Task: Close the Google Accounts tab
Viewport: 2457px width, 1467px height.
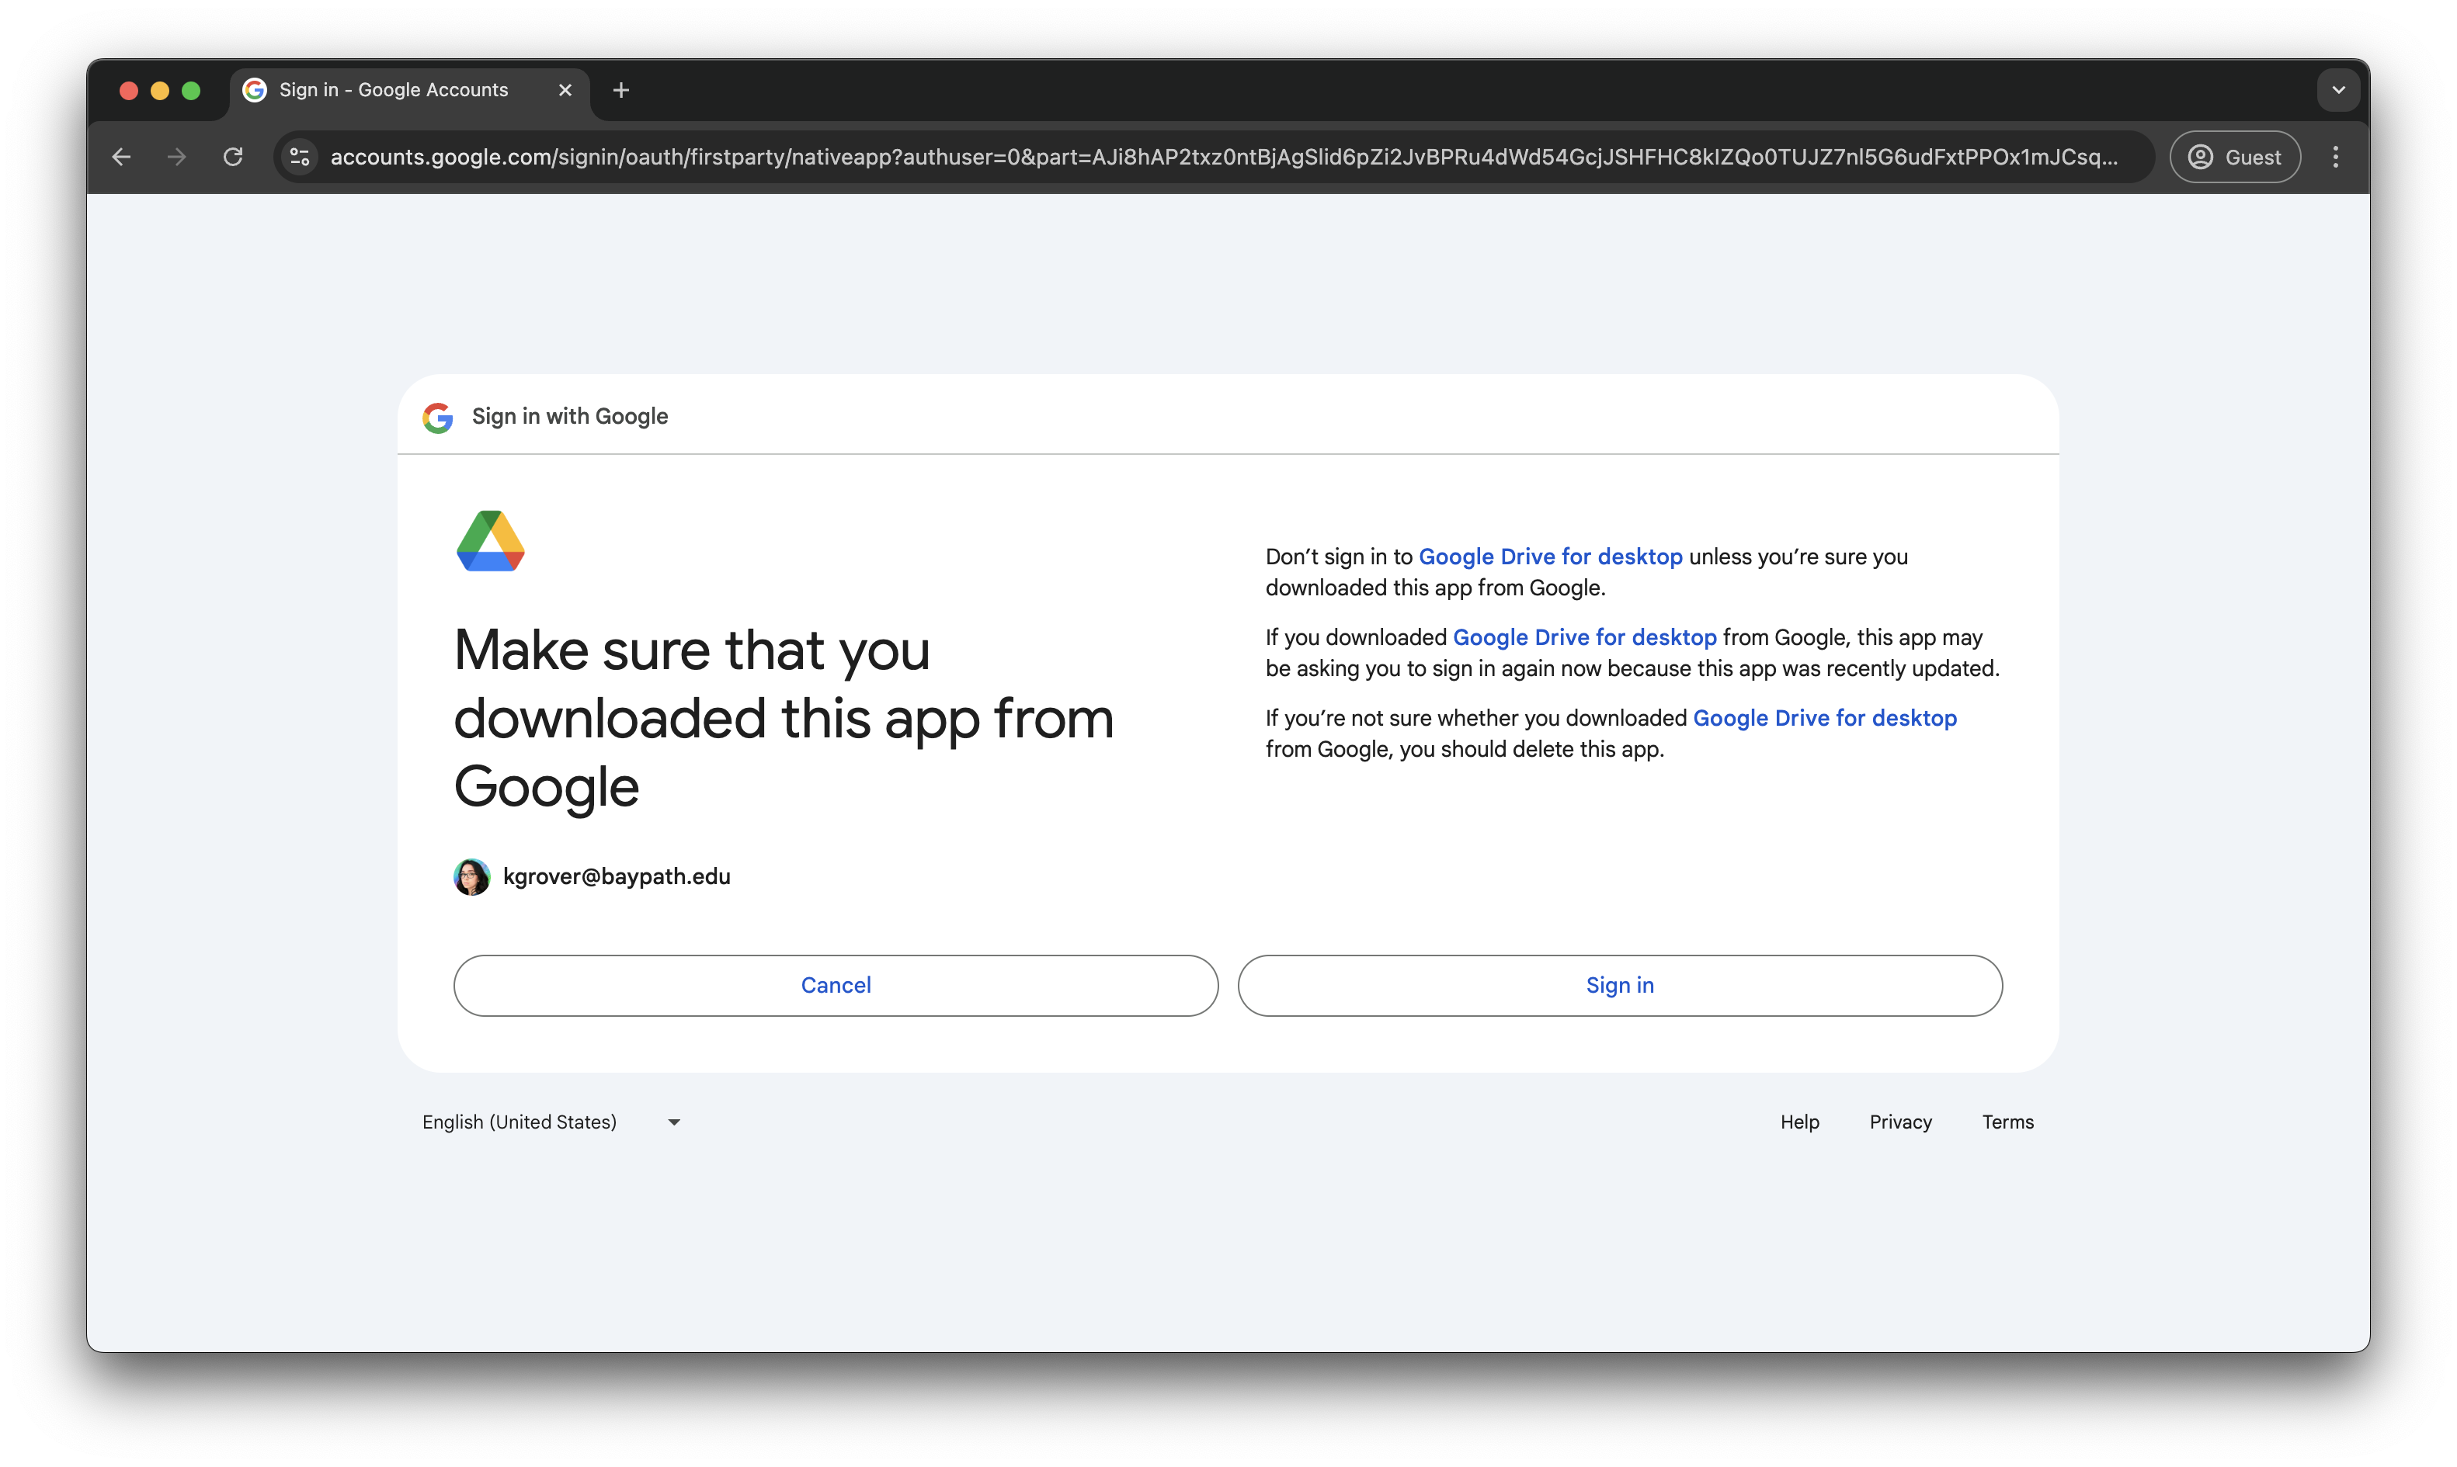Action: coord(565,91)
